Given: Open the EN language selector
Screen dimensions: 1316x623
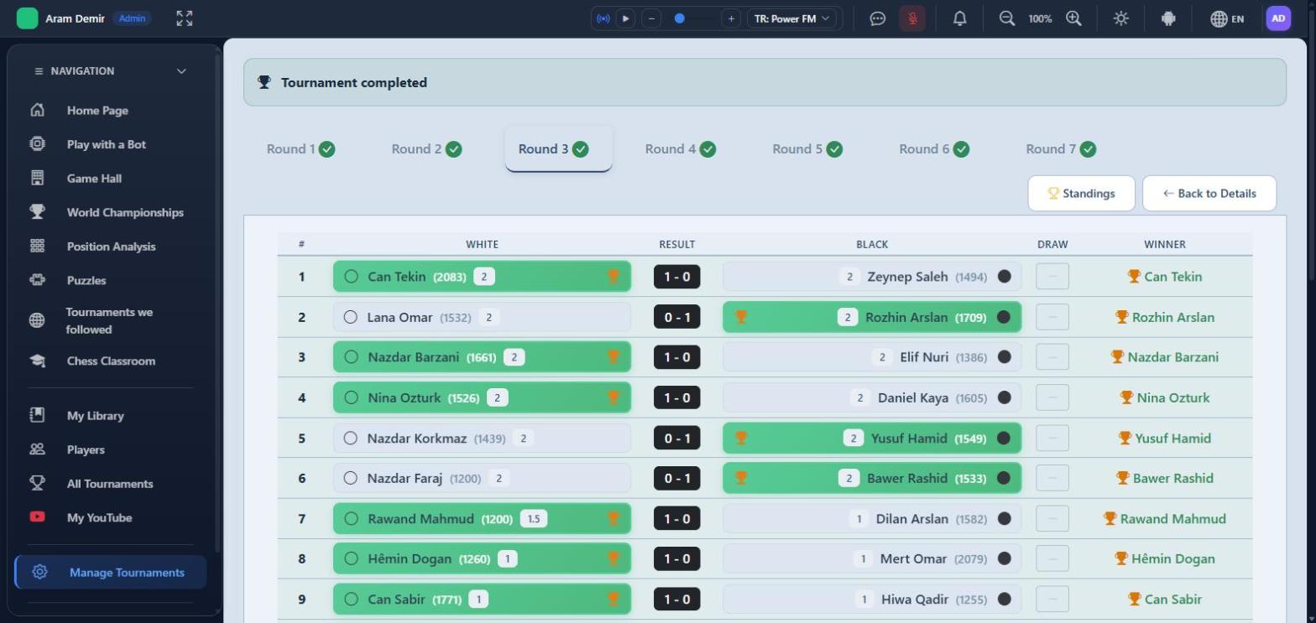Looking at the screenshot, I should [1227, 18].
